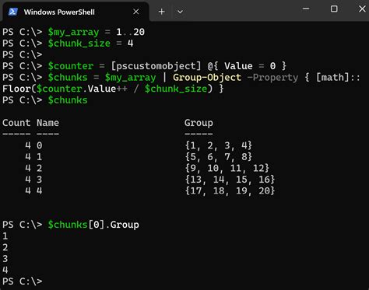
Task: Click group value {5, 6, 7, 8}
Action: click(219, 157)
